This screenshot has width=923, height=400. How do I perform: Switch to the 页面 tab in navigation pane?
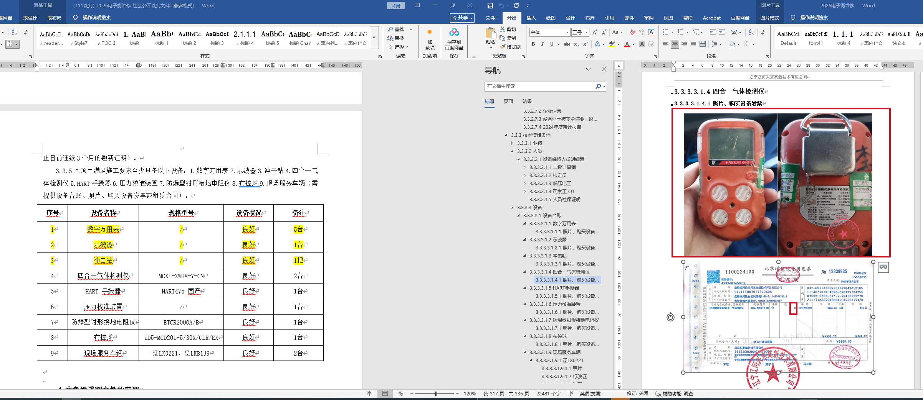(508, 102)
